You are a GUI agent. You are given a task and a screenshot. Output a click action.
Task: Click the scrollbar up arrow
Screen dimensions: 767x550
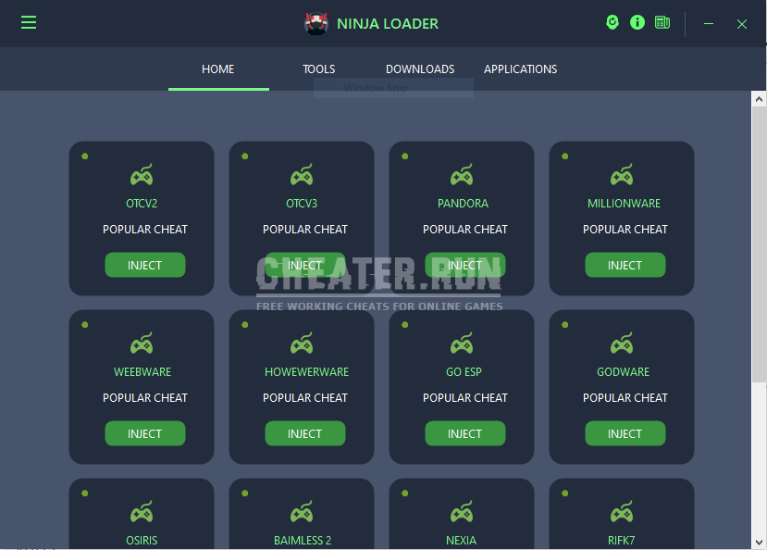pyautogui.click(x=759, y=99)
